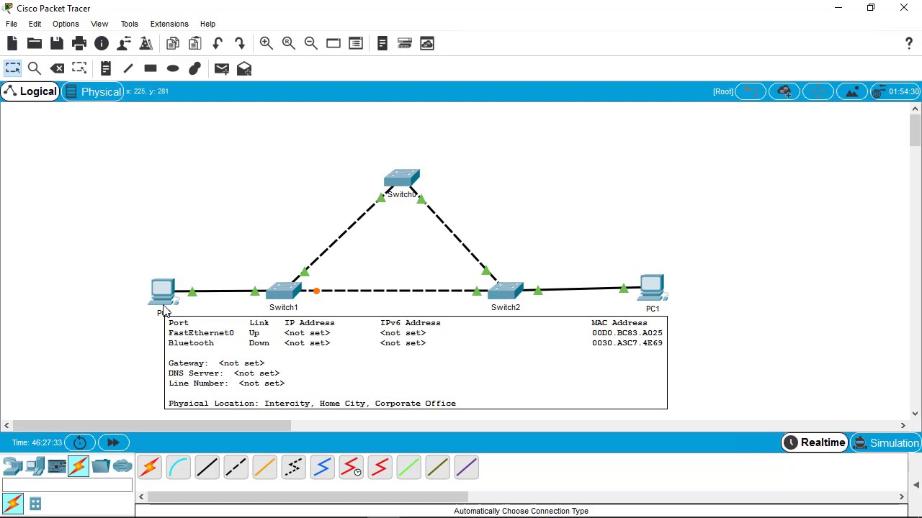Select Network Devices category
This screenshot has height=518, width=922.
click(13, 466)
